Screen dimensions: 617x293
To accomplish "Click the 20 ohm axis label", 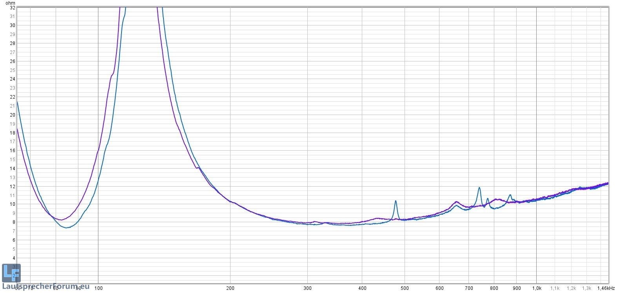I will (x=12, y=115).
